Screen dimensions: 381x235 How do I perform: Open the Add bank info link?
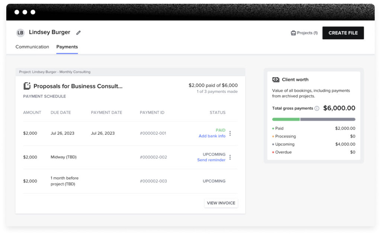pos(212,136)
